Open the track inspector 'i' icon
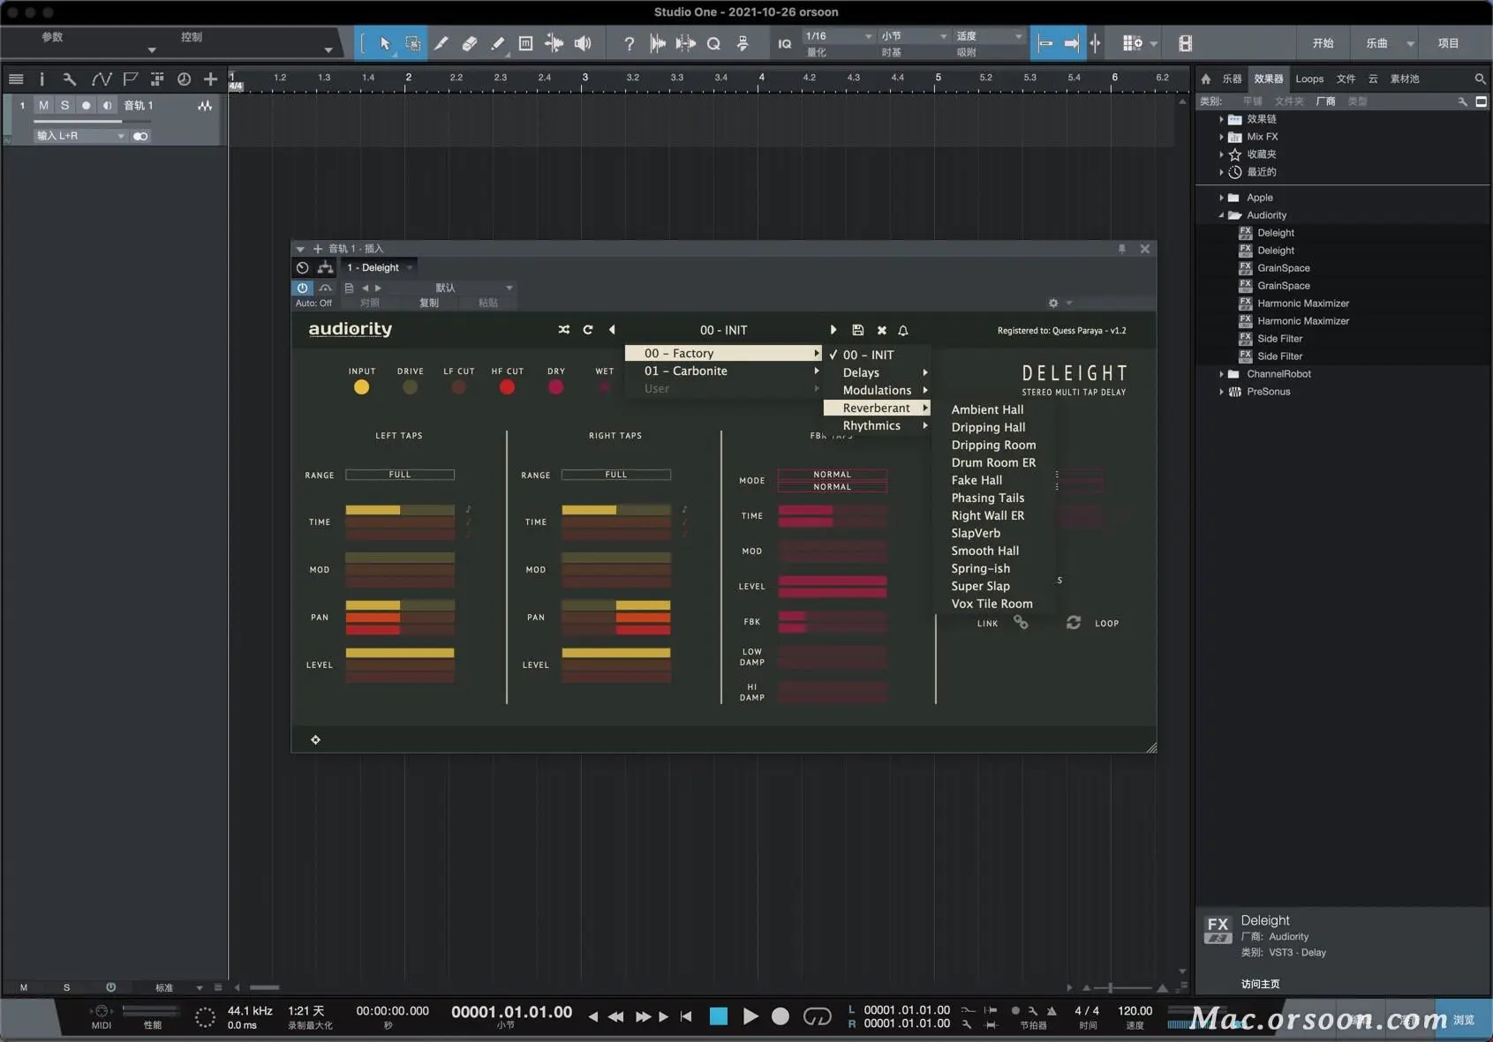Screen dimensions: 1493x1042 (41, 79)
